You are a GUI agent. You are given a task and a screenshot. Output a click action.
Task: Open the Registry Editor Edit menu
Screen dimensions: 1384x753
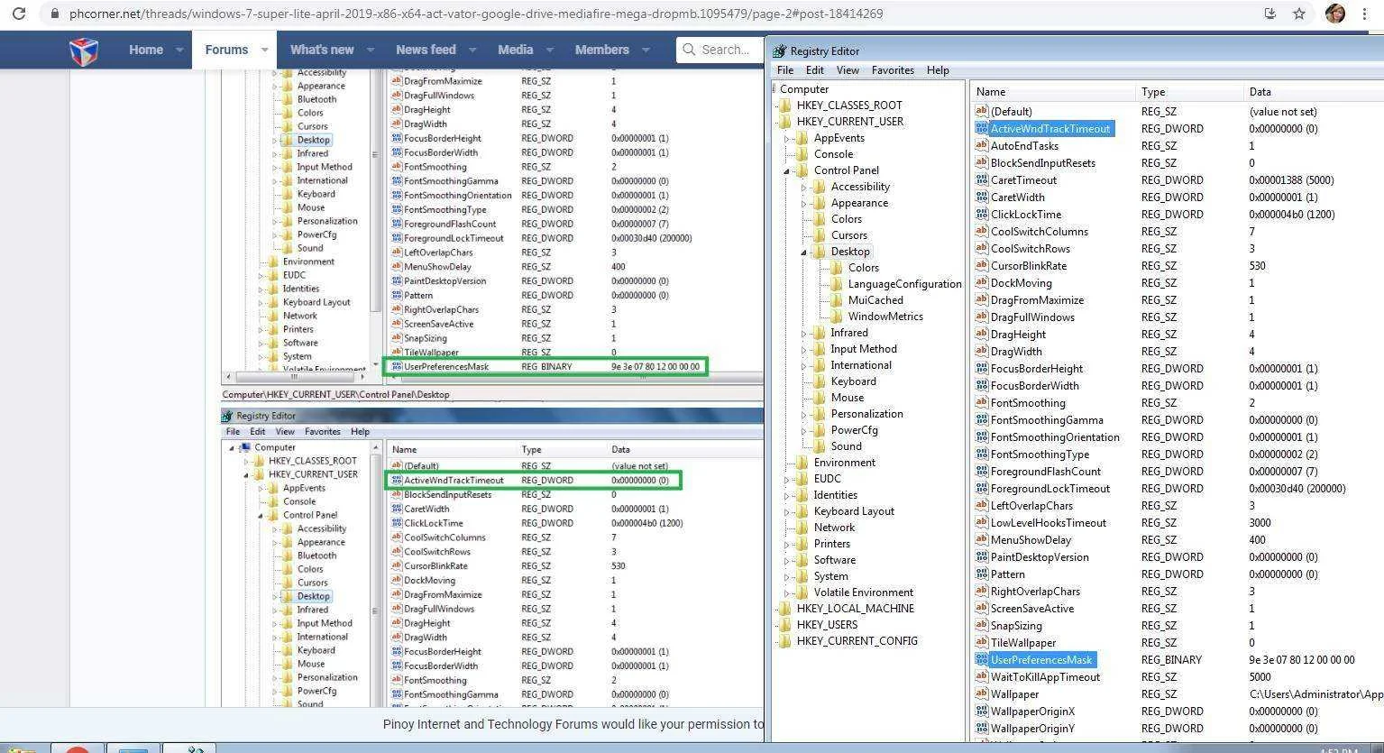coord(815,70)
